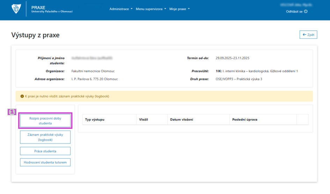Click the I. interní klinika workplace text
330x194 pixels.
coord(257,71)
